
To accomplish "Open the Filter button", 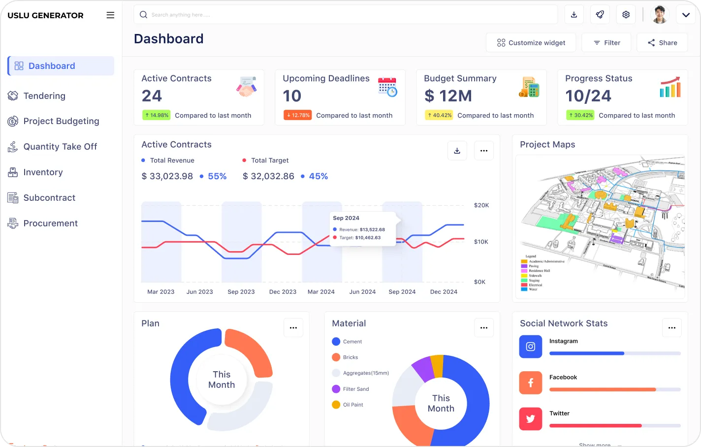I will click(607, 43).
